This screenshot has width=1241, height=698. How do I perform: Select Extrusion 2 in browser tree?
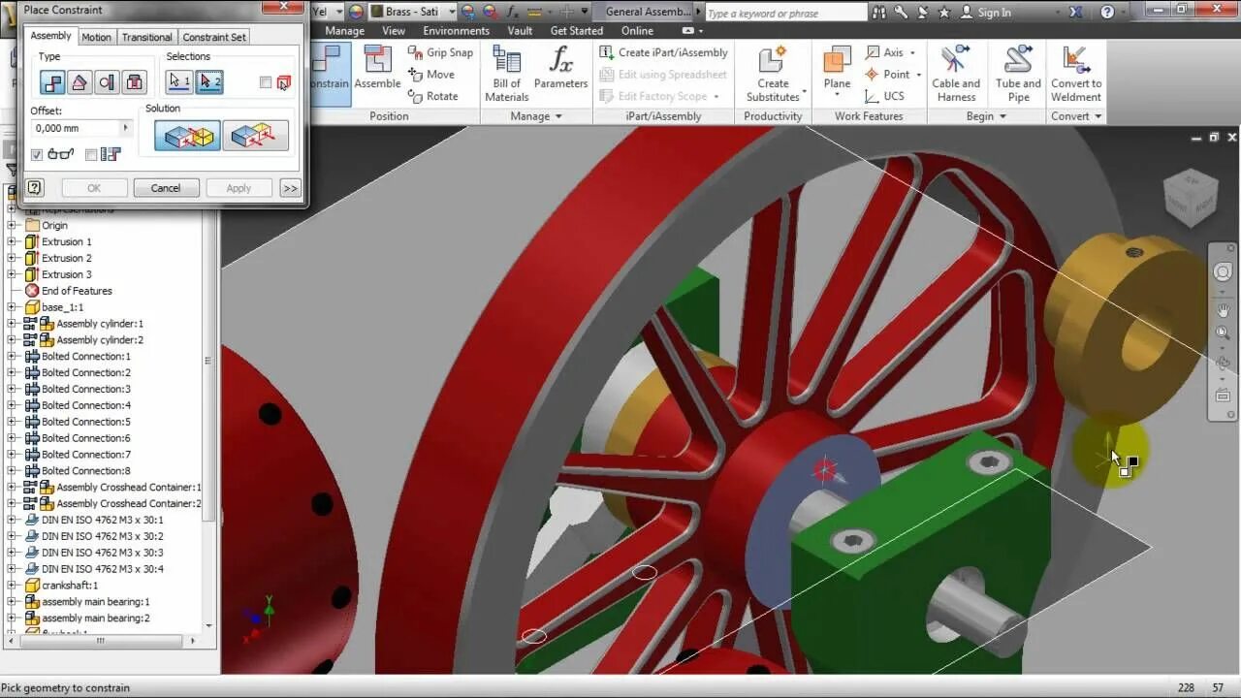point(67,258)
